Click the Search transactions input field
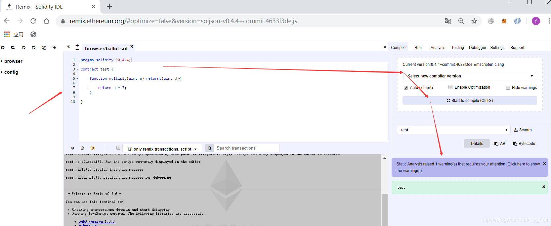Viewport: 551px width, 226px height. (x=247, y=148)
